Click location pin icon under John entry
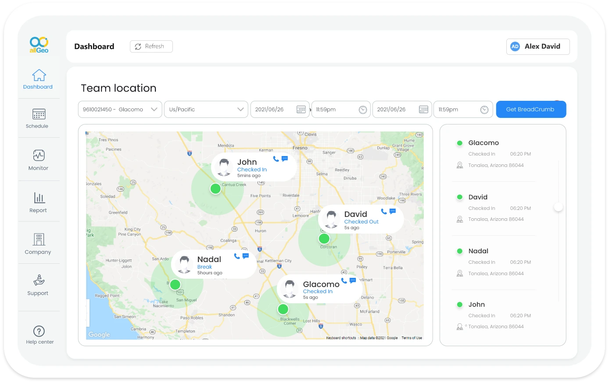 [x=460, y=326]
